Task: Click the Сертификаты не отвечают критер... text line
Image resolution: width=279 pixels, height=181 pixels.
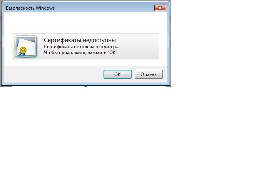Action: click(x=82, y=47)
